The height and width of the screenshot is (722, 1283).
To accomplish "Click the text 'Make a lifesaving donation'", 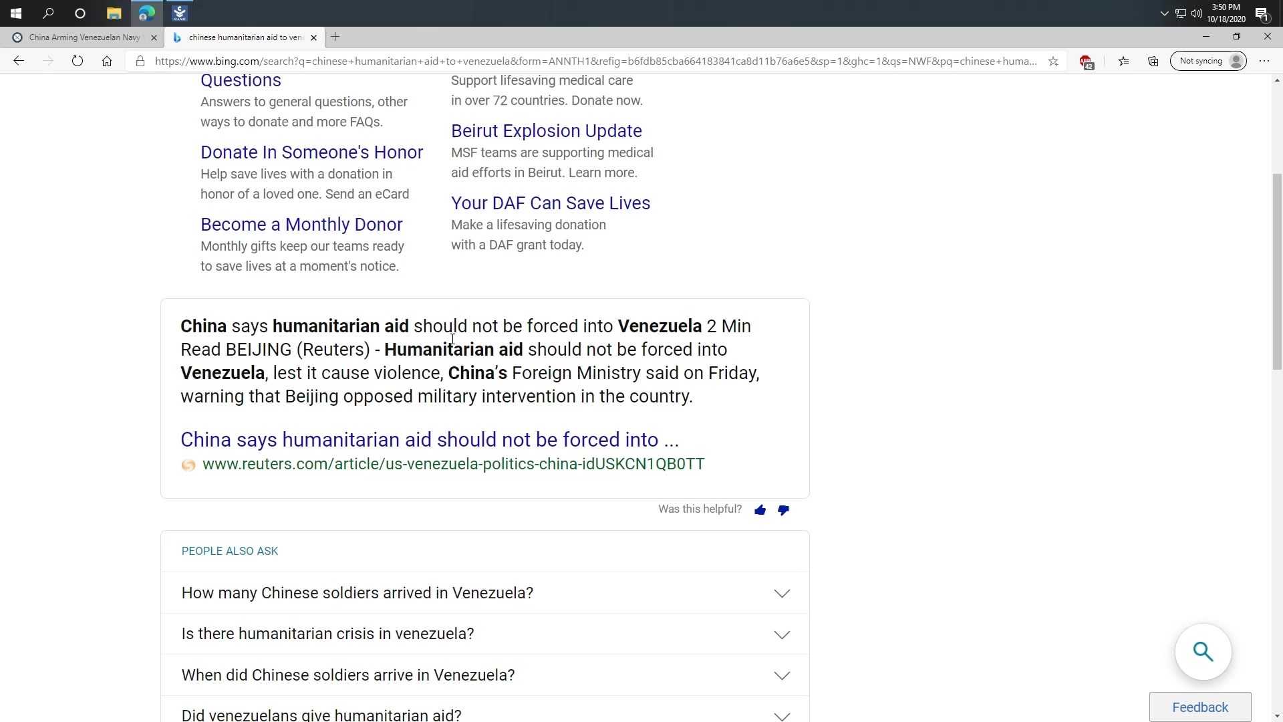I will click(529, 225).
